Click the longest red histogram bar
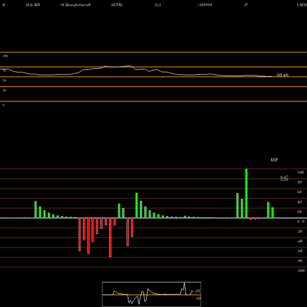Viewport: 307px width, 307px height. [x=111, y=238]
